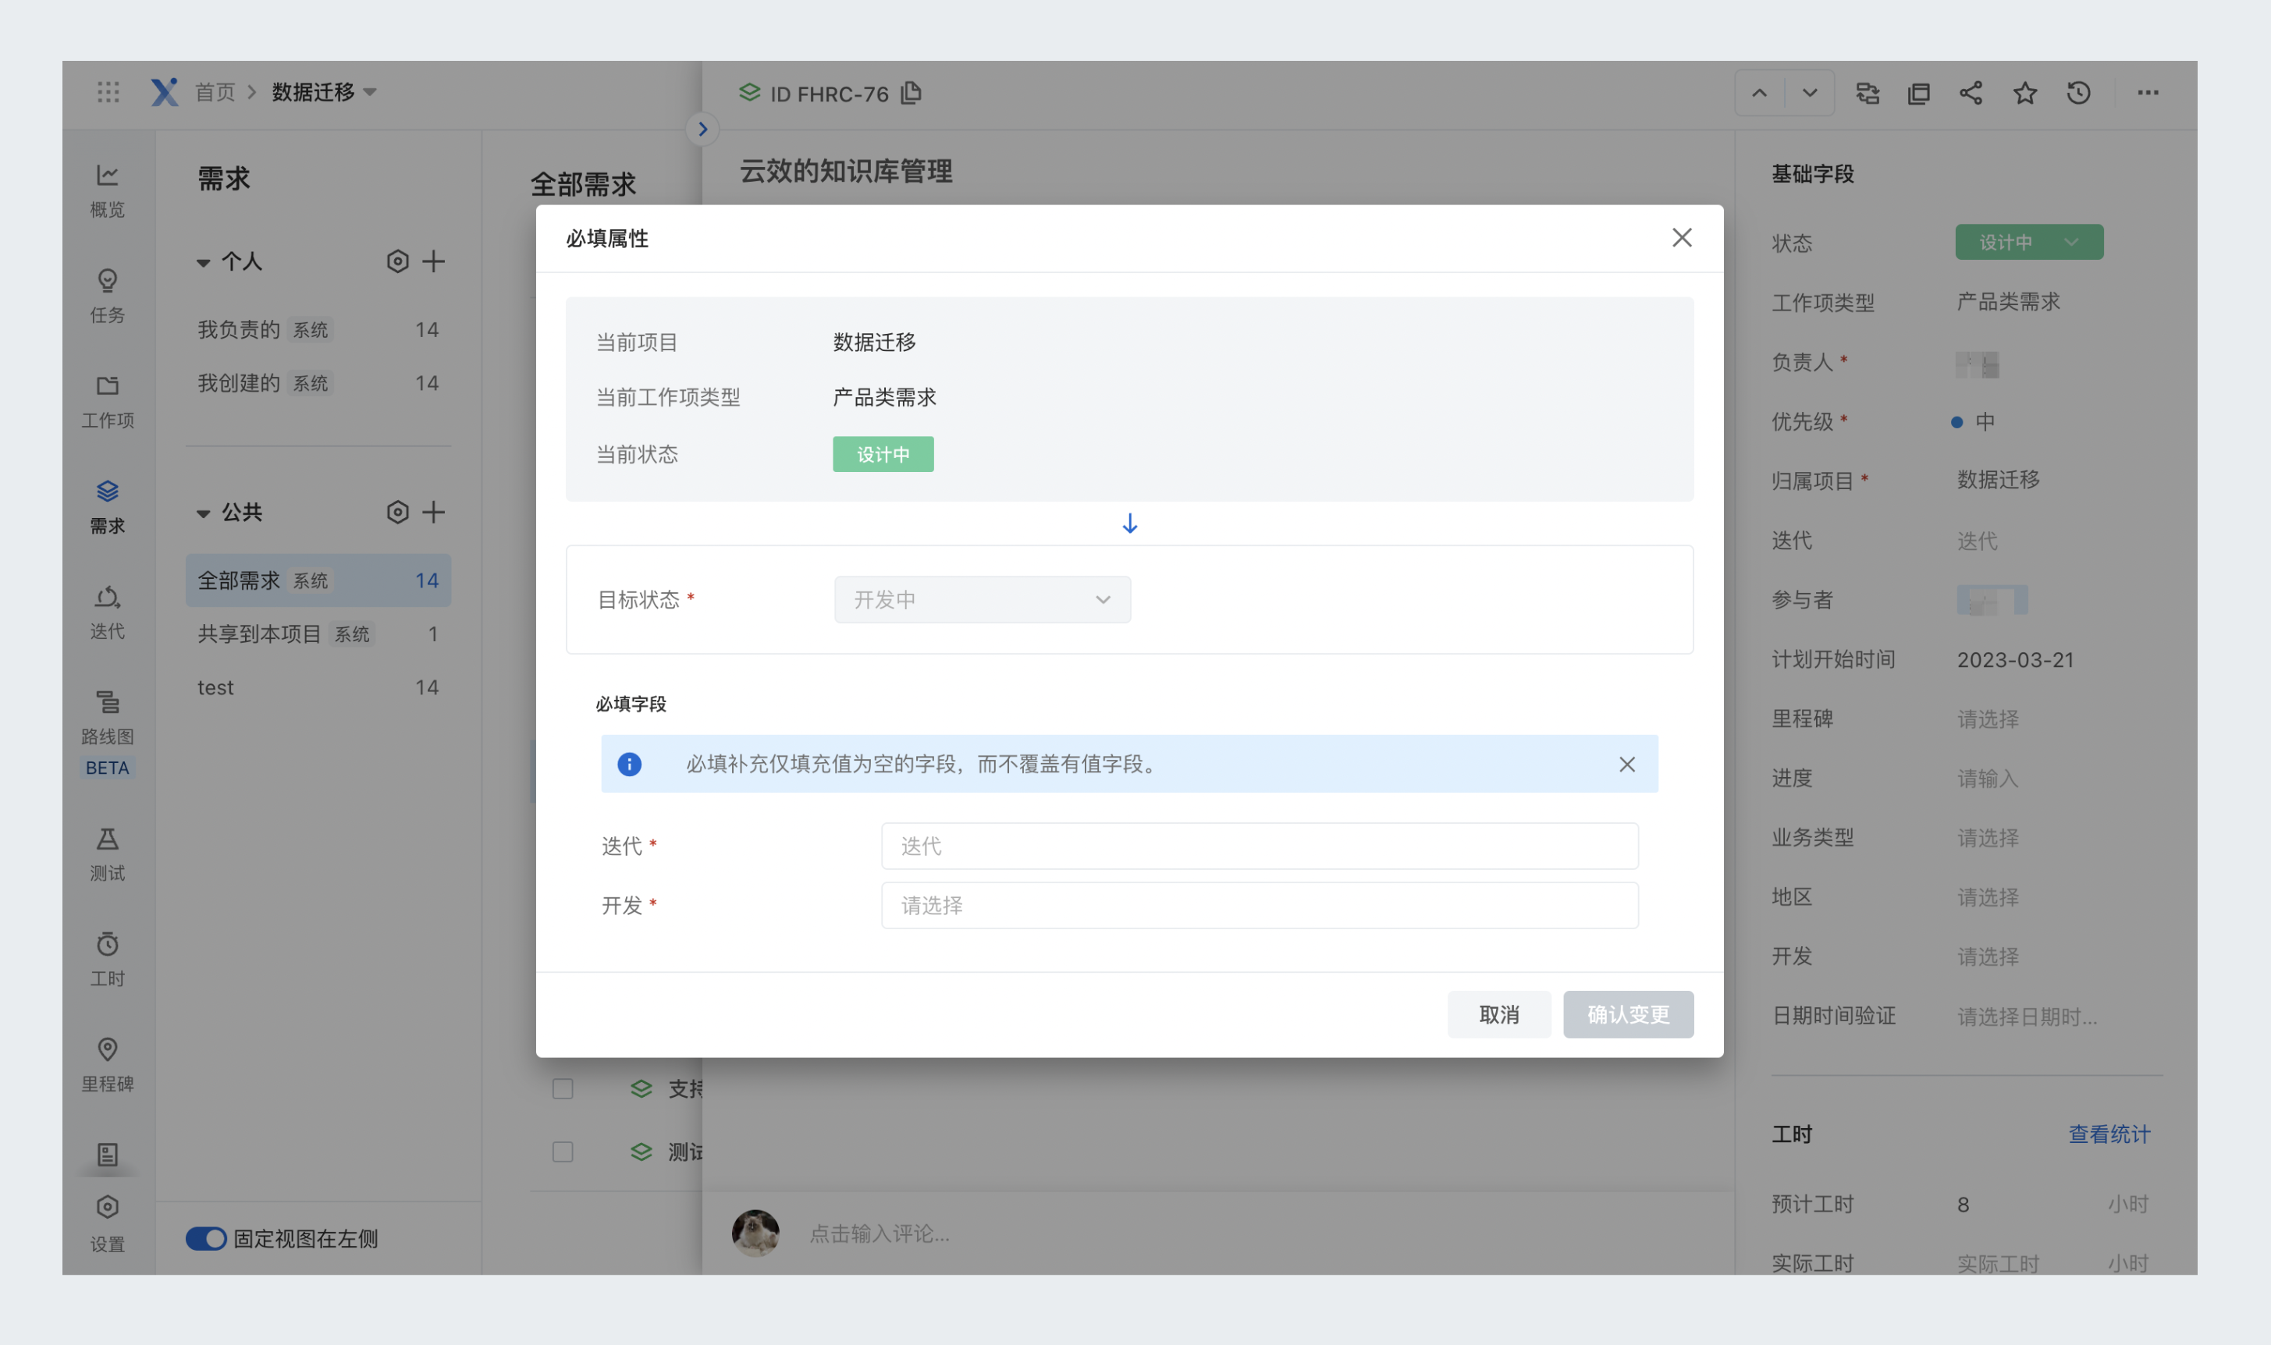Open the 路线图 roadmap sidebar item
The height and width of the screenshot is (1345, 2271).
coord(107,717)
